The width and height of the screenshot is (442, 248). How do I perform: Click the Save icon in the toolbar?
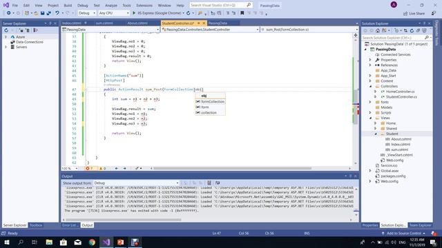pyautogui.click(x=42, y=13)
